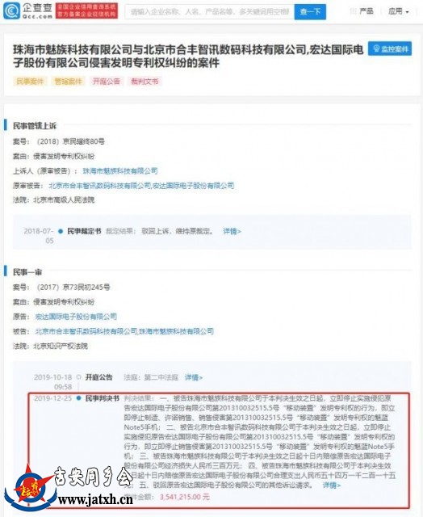The height and width of the screenshot is (517, 423).
Task: Select the 裁判文书 tag
Action: click(x=144, y=81)
